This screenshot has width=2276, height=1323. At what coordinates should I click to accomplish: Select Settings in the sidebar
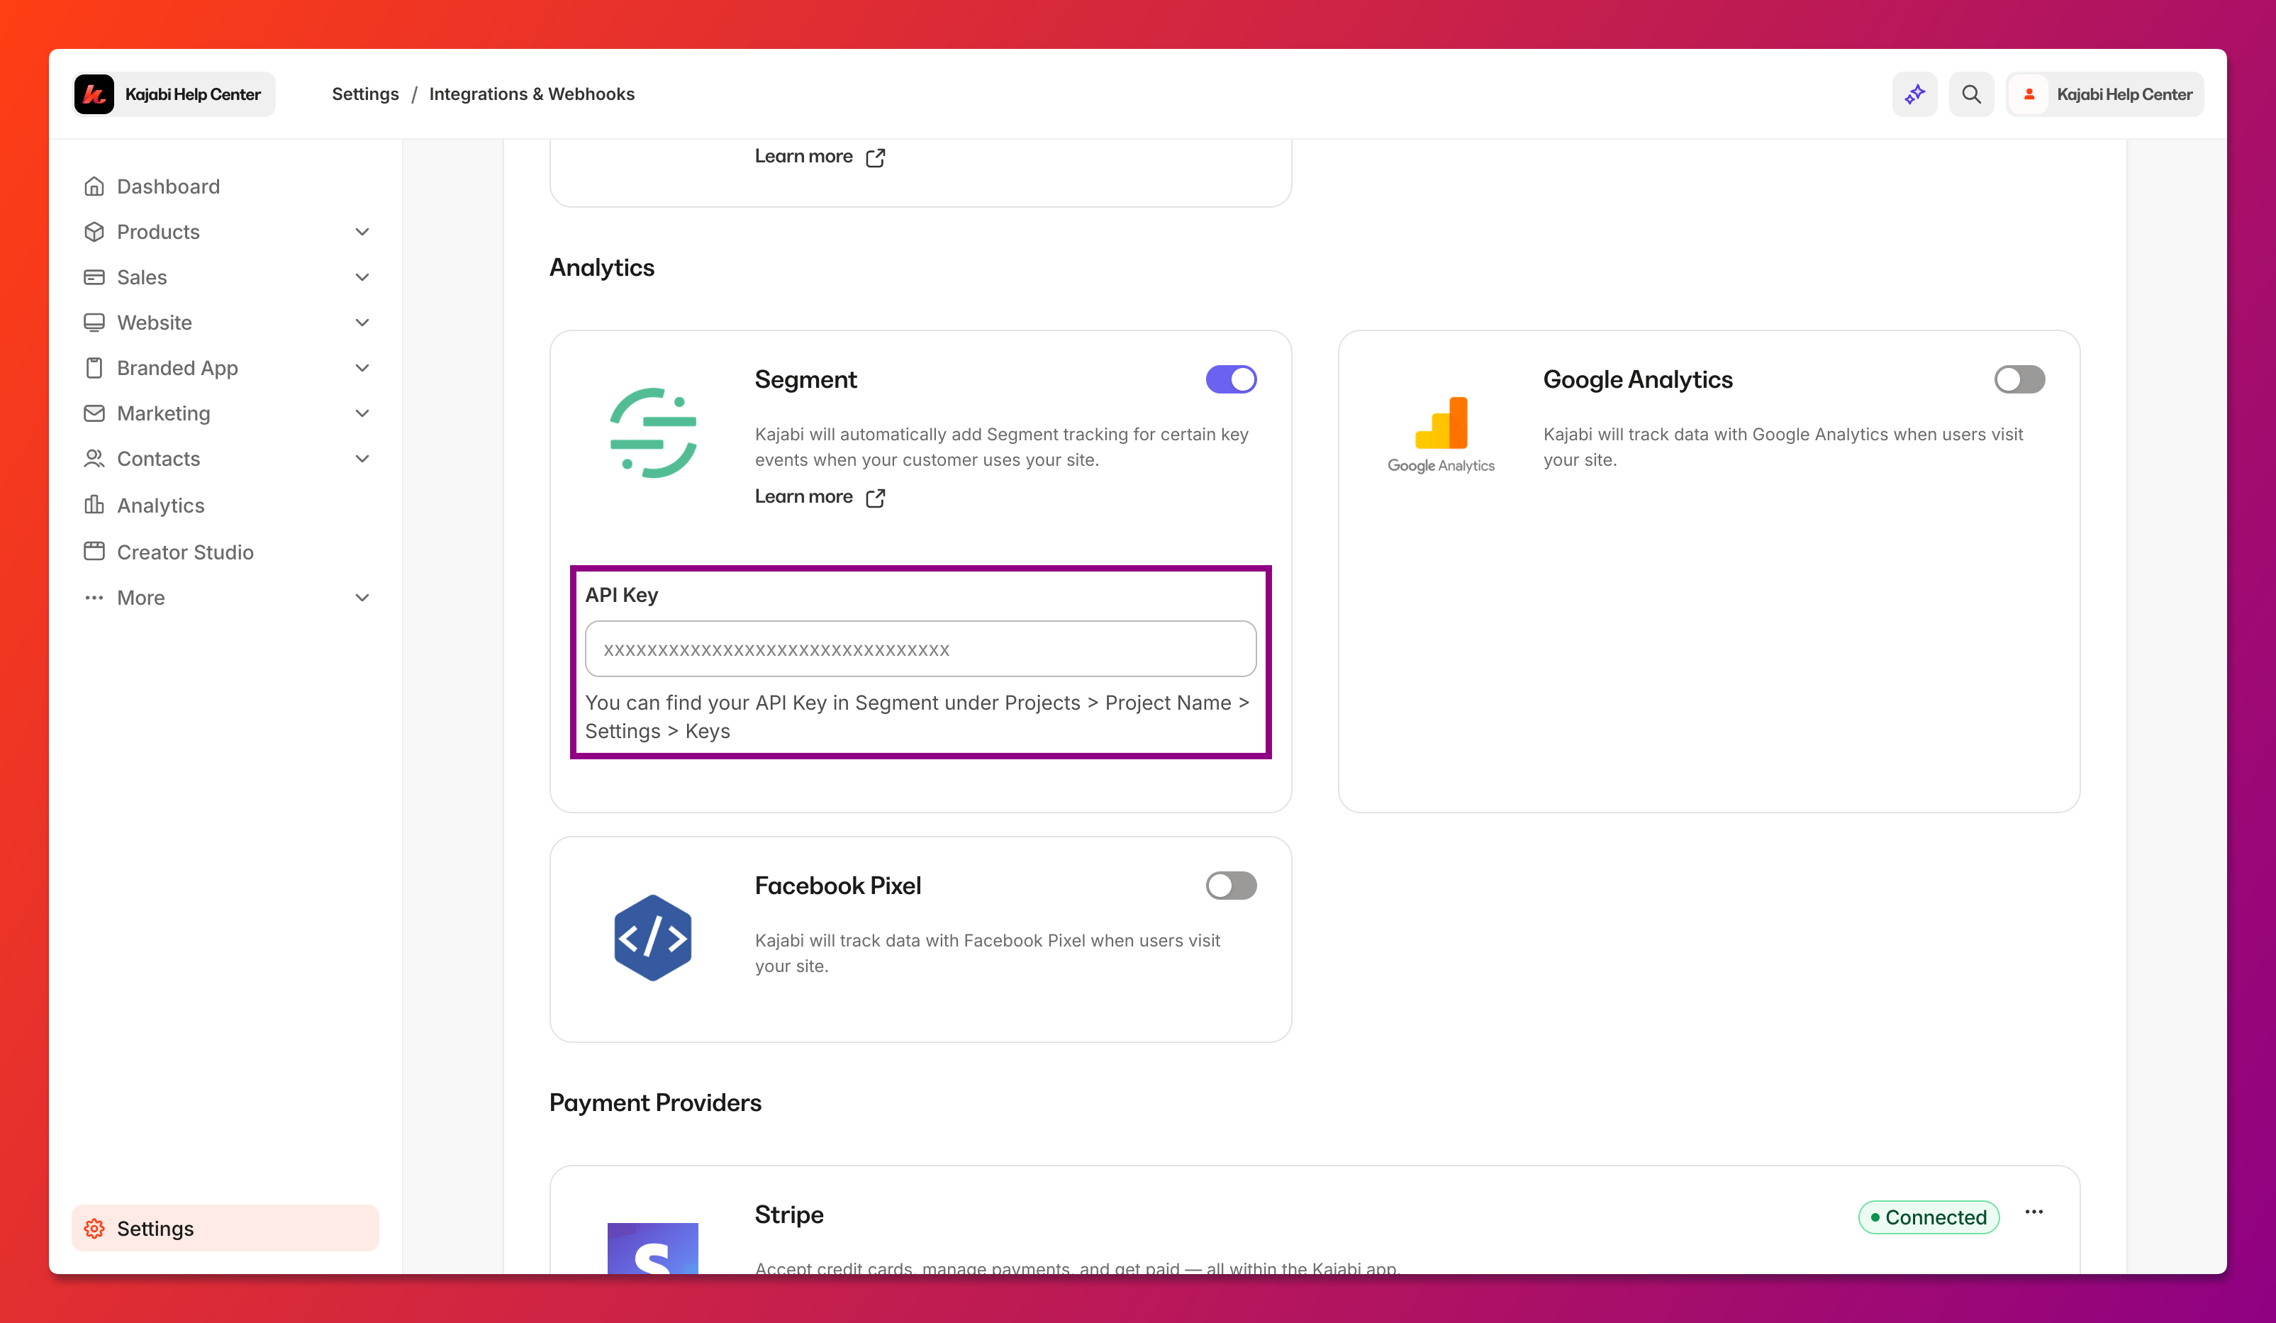click(225, 1228)
